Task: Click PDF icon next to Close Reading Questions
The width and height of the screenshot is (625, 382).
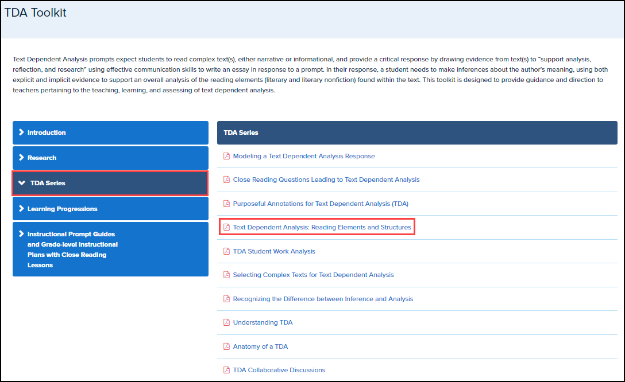Action: click(226, 180)
